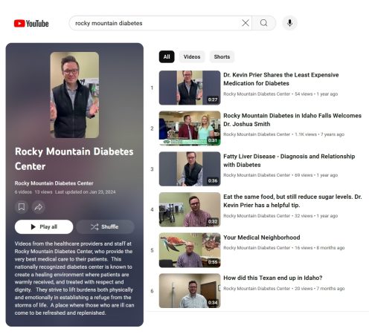Click the 0:36 duration badge
The image size is (369, 334).
click(x=213, y=181)
